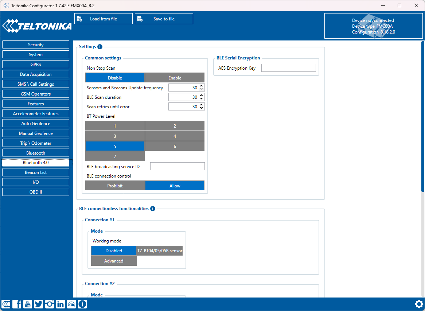425x311 pixels.
Task: Click Save to file button
Action: [x=164, y=19]
